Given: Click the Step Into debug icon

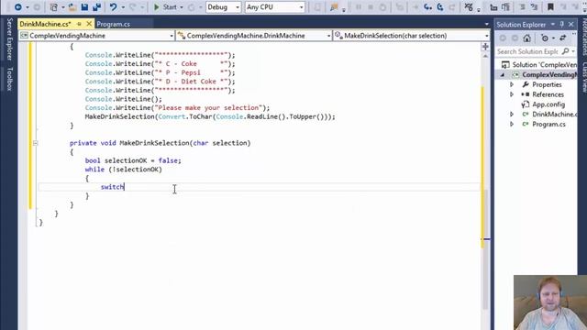Looking at the screenshot, I should [428, 7].
